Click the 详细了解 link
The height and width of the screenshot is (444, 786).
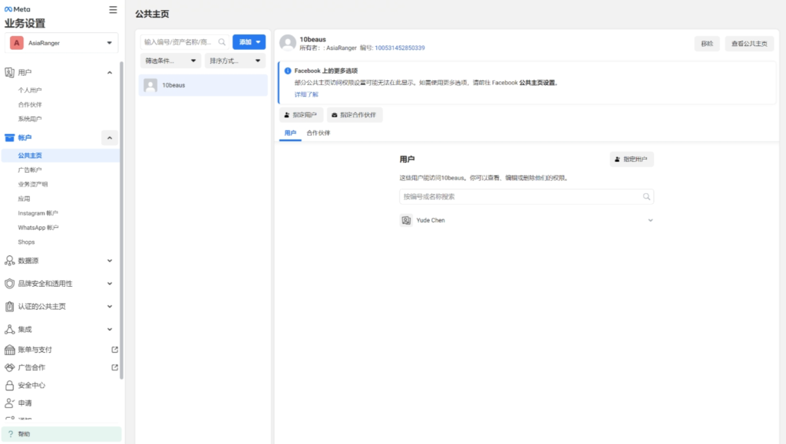pos(306,94)
